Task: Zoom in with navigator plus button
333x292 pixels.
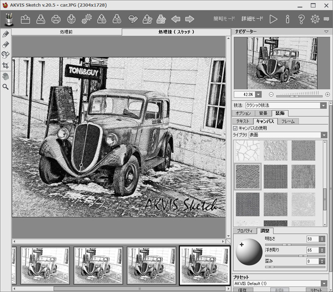Action: pyautogui.click(x=327, y=94)
